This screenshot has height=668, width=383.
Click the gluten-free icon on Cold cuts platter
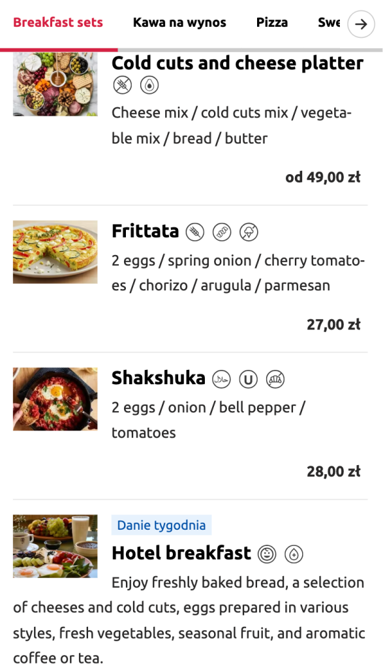click(x=122, y=85)
